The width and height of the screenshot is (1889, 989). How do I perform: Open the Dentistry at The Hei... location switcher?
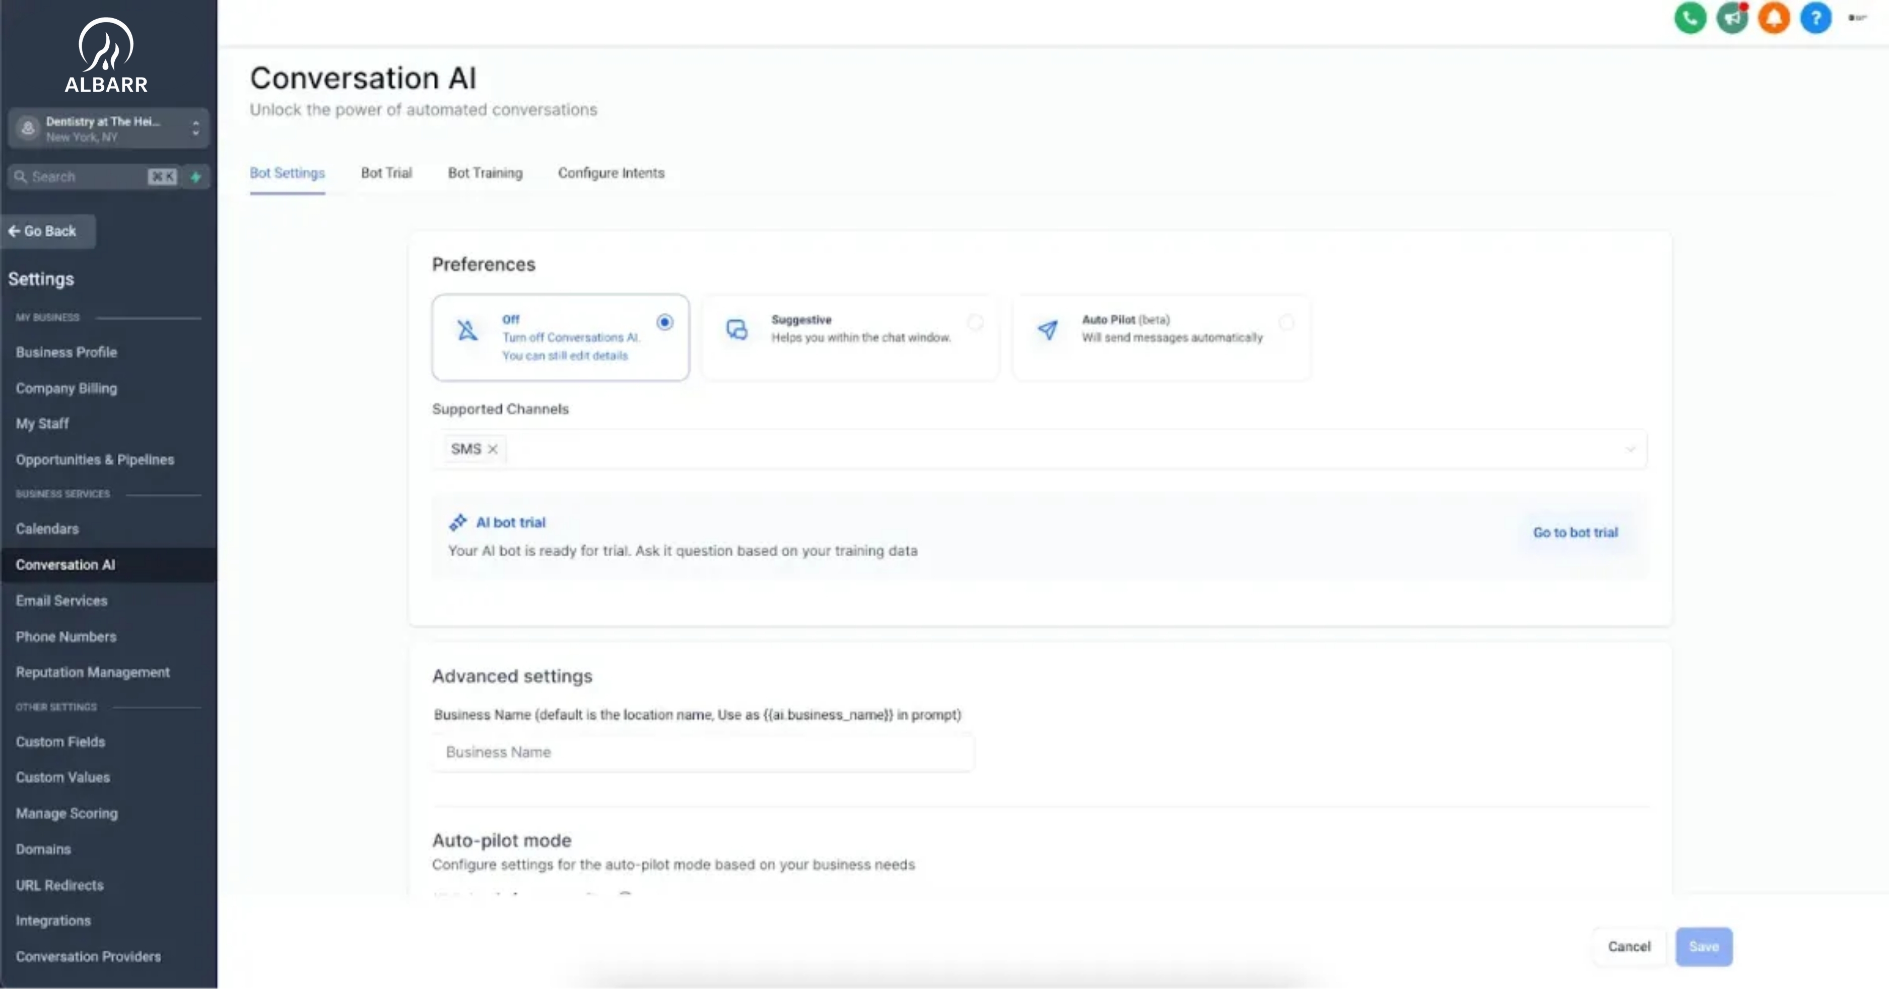108,128
